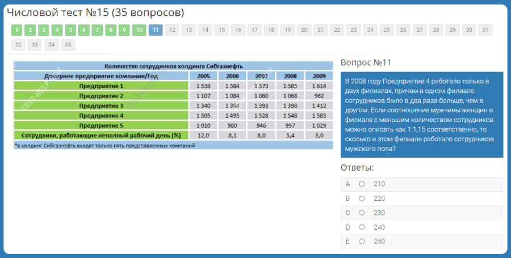Screen dimensions: 511x258
Task: Jump to question 15
Action: 221,30
